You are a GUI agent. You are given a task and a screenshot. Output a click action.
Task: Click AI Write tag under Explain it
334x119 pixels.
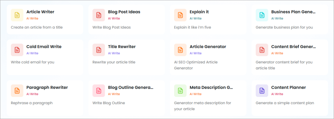(x=195, y=18)
